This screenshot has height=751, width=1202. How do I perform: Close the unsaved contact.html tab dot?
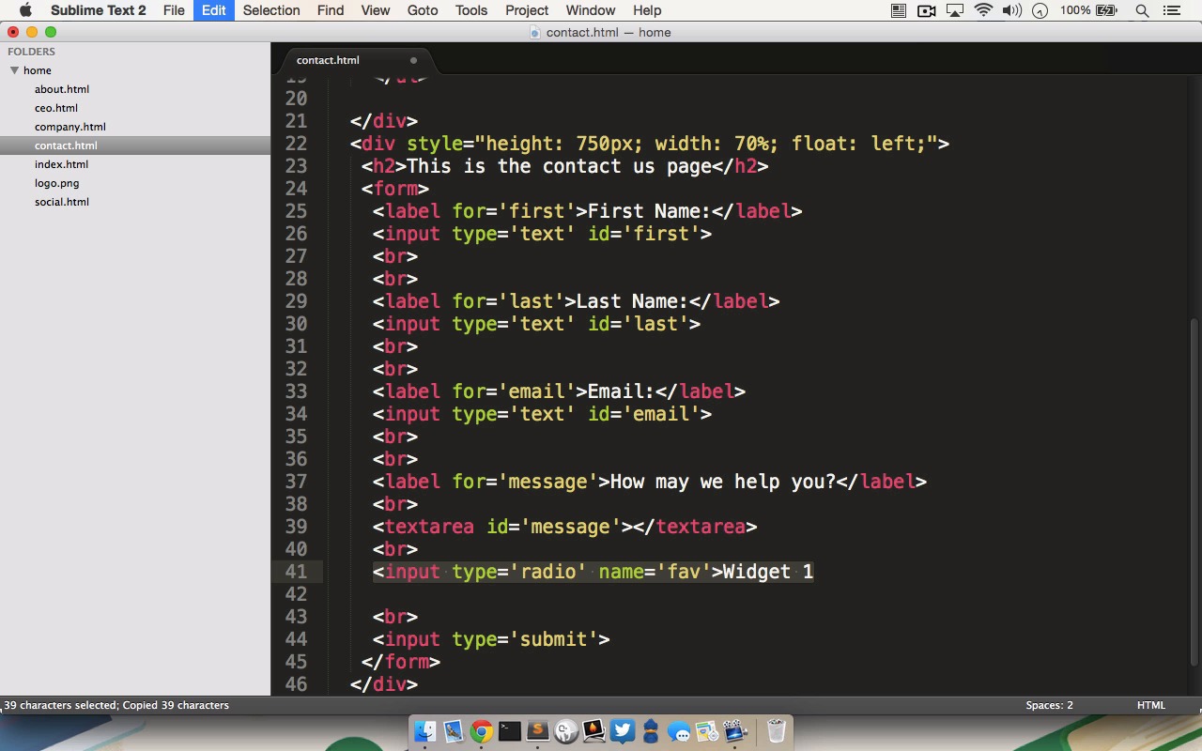(x=413, y=60)
